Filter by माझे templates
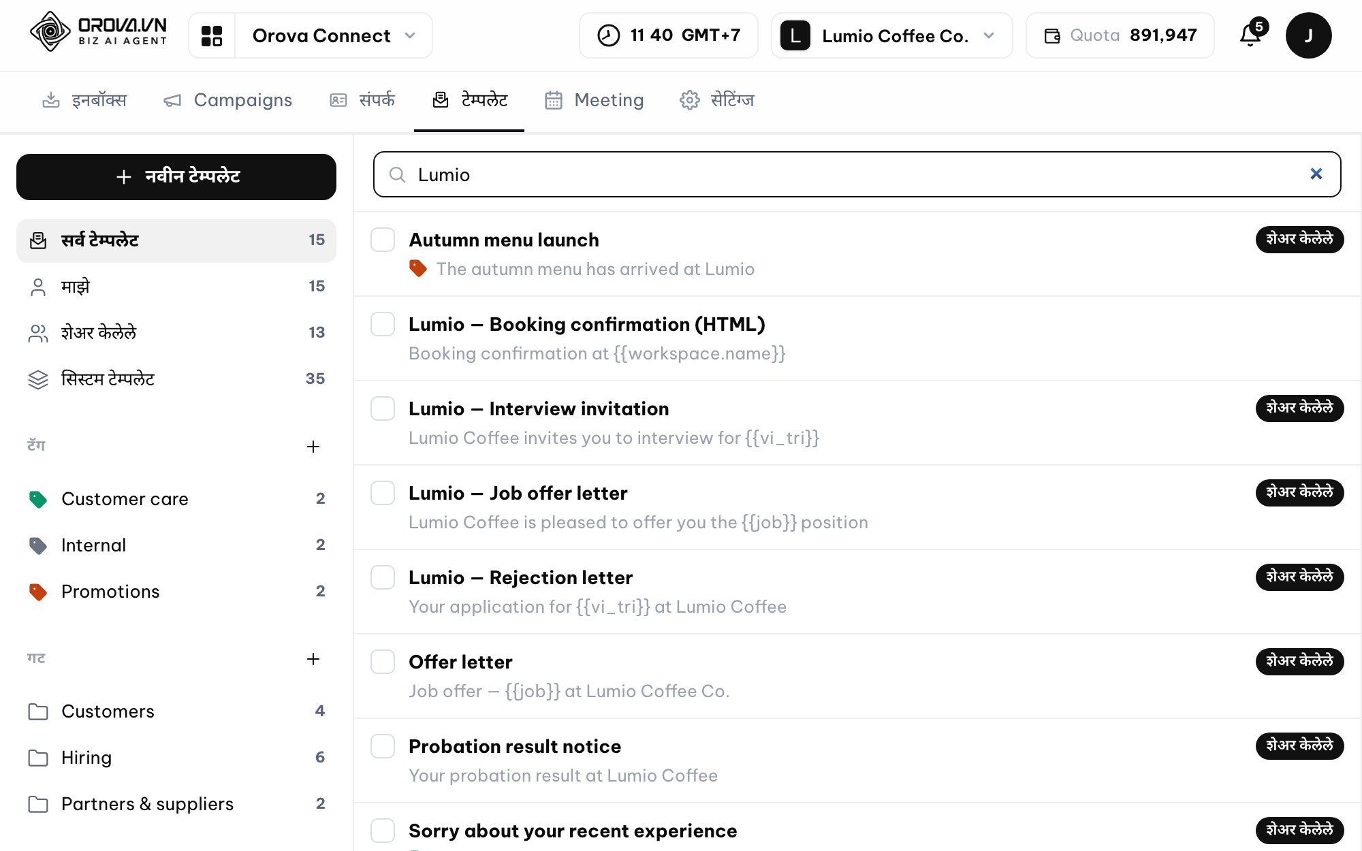This screenshot has width=1362, height=851. coord(176,287)
